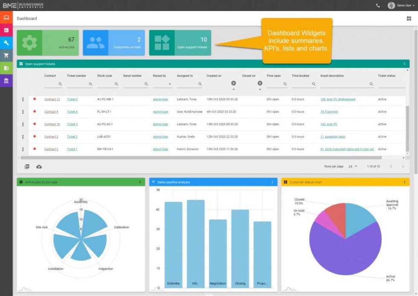Open Active jobs by job type options menu
Screen dimensions: 418x296
[140, 182]
